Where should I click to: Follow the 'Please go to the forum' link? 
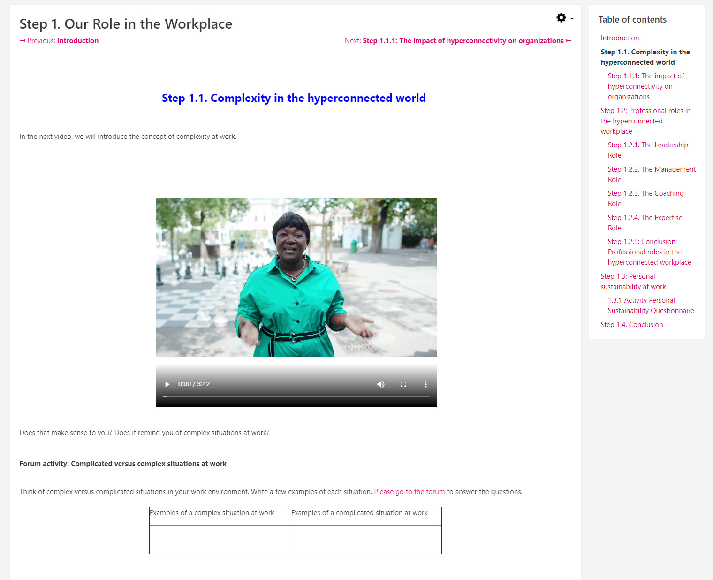pyautogui.click(x=409, y=492)
